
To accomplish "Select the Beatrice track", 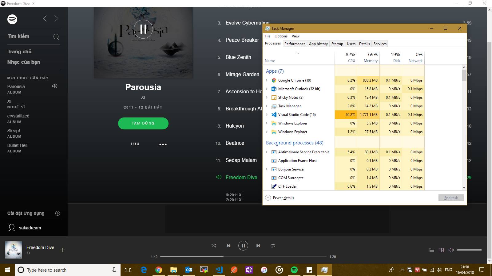I will coord(235,143).
